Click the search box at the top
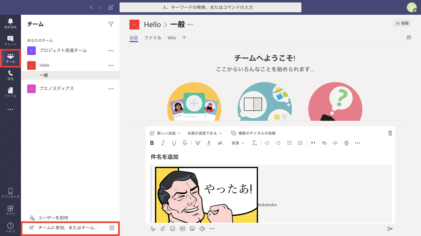 211,7
